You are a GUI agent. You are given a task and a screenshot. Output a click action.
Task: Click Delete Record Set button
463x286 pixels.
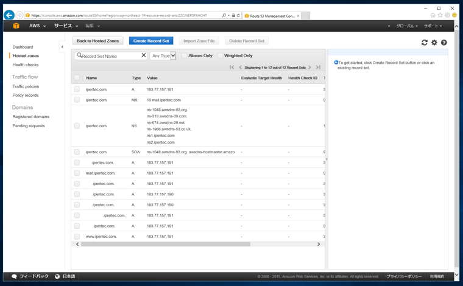(247, 41)
